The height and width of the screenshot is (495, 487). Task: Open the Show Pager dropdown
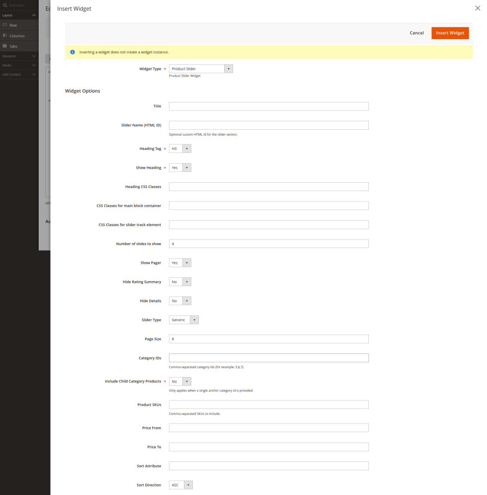coord(180,263)
